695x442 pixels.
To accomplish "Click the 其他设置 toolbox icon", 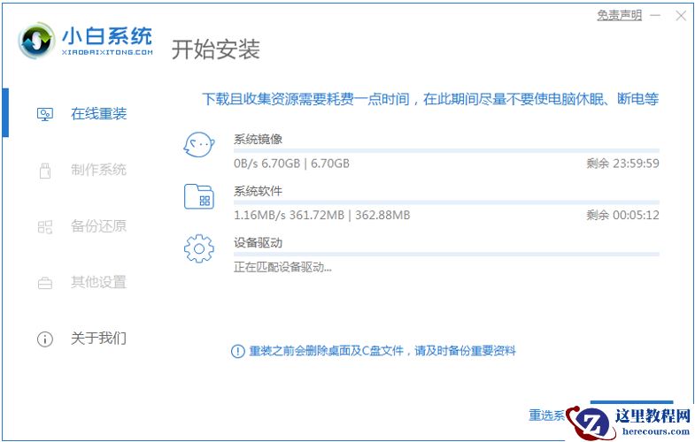I will tap(45, 283).
